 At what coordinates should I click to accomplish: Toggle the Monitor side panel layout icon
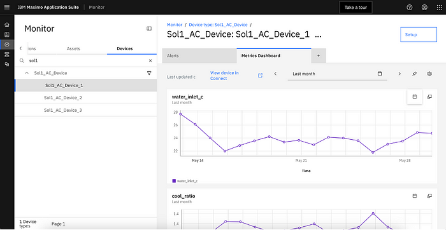click(149, 29)
